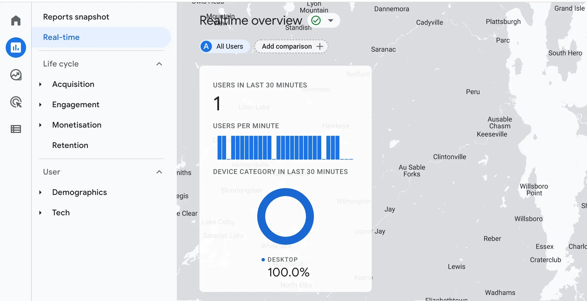The image size is (587, 301).
Task: Collapse the Life cycle section
Action: (159, 64)
